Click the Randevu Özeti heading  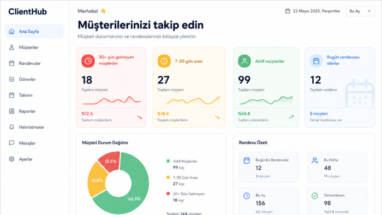253,142
